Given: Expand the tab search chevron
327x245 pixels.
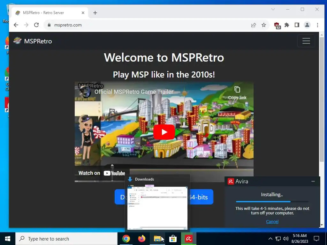Looking at the screenshot, I should pos(273,9).
